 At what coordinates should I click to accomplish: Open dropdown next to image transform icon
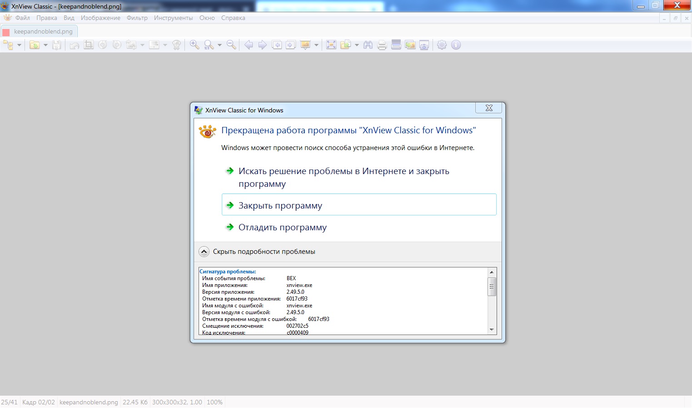click(x=142, y=45)
